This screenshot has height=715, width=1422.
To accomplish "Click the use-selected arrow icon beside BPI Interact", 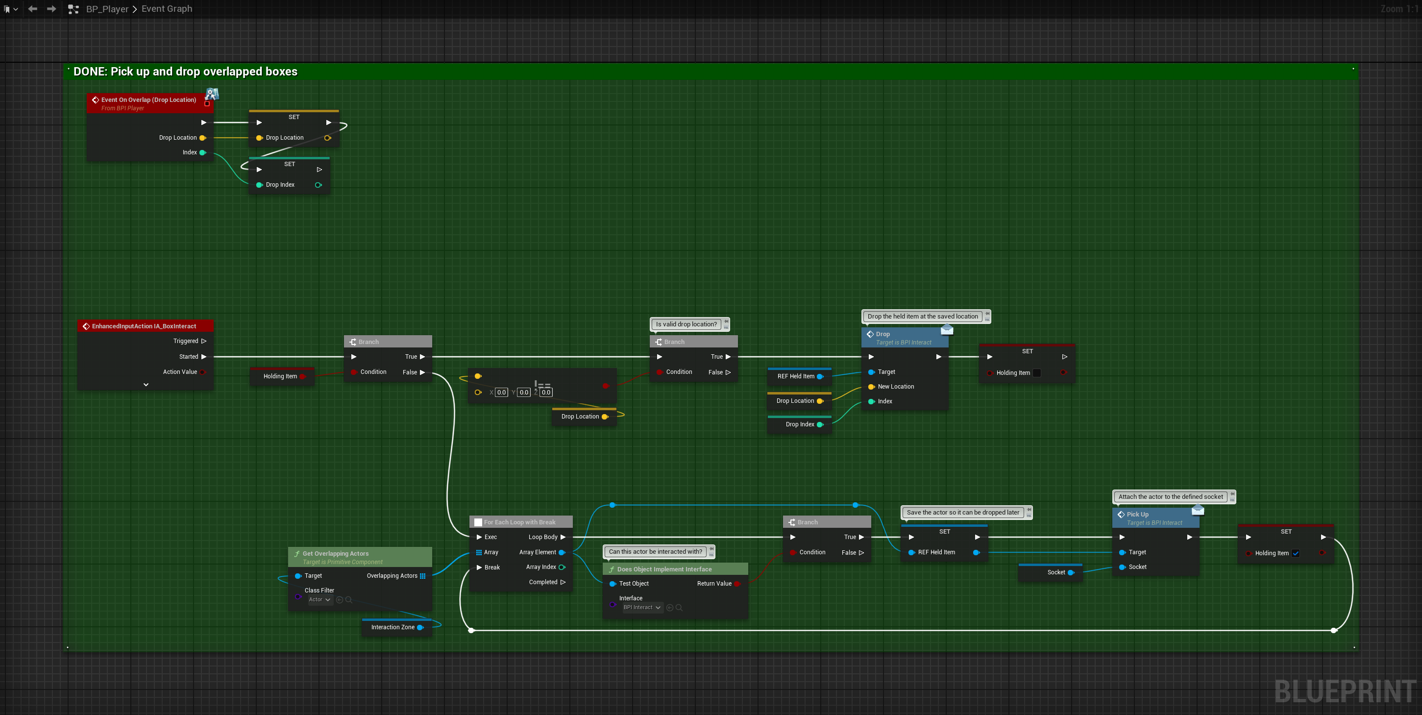I will pyautogui.click(x=670, y=607).
